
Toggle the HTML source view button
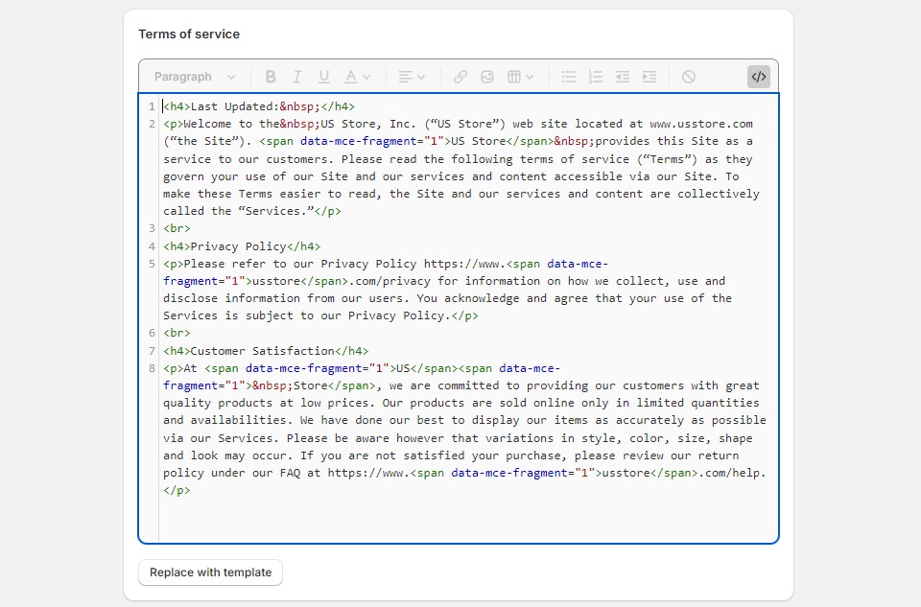pyautogui.click(x=759, y=77)
